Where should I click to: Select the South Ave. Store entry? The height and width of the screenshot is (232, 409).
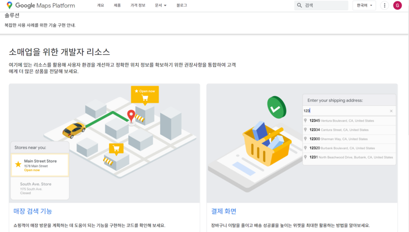point(40,188)
